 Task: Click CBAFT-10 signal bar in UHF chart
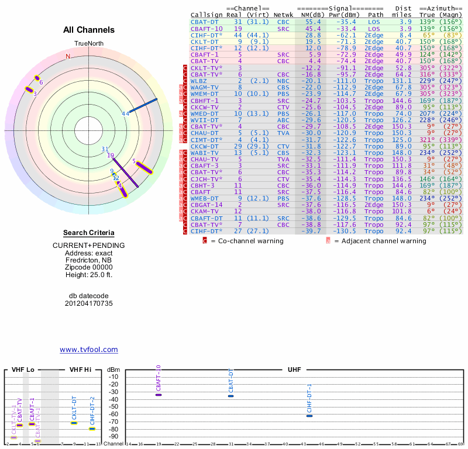(159, 395)
